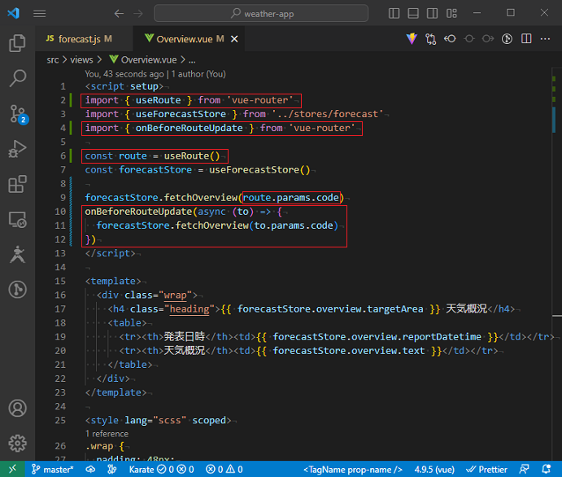562x477 pixels.
Task: Open the breadcrumb symbol ellipsis
Action: pyautogui.click(x=192, y=60)
